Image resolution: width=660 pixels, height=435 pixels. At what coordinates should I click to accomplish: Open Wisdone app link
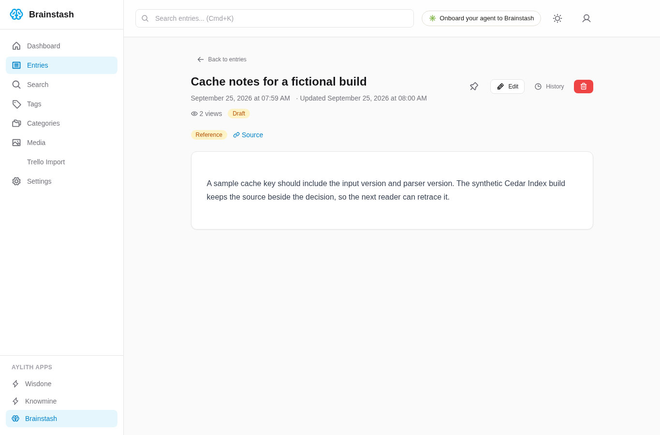(x=61, y=384)
